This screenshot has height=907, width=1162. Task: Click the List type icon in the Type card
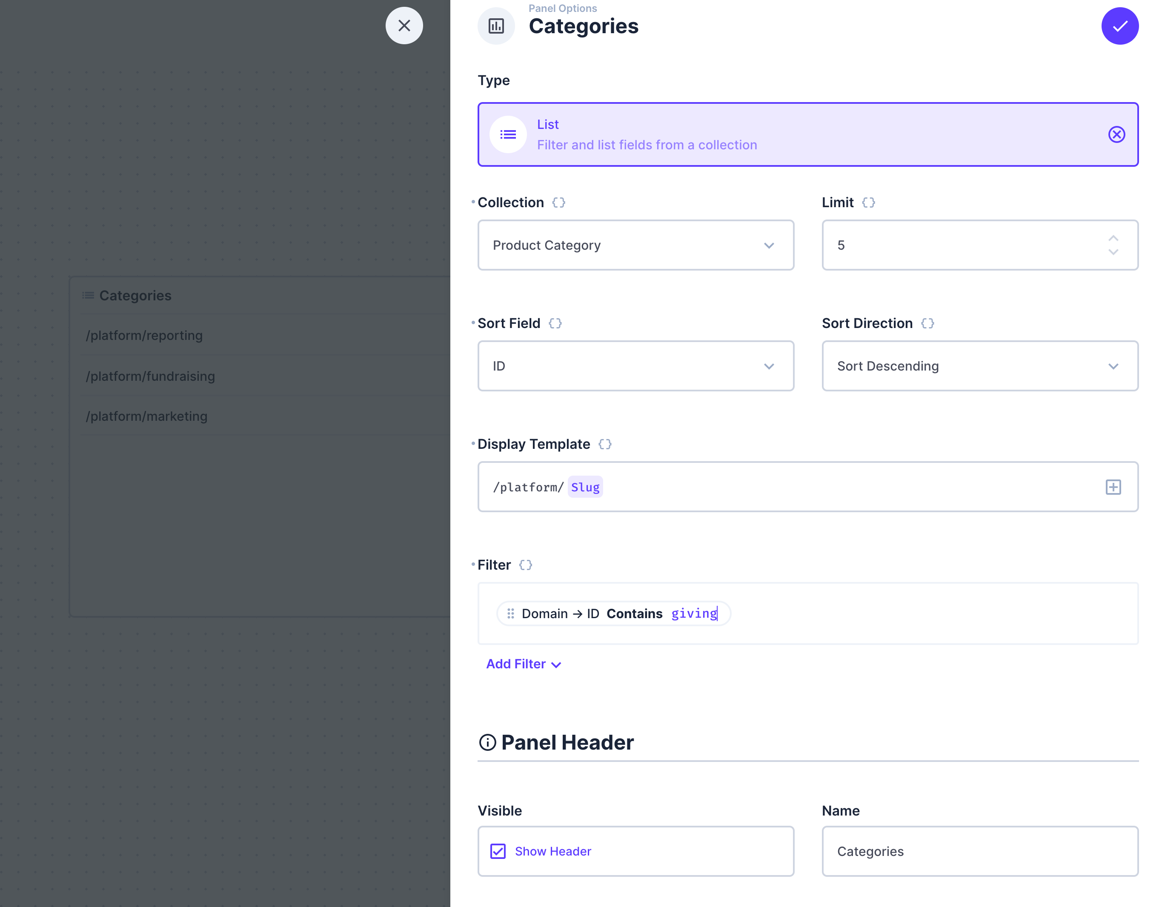click(508, 134)
